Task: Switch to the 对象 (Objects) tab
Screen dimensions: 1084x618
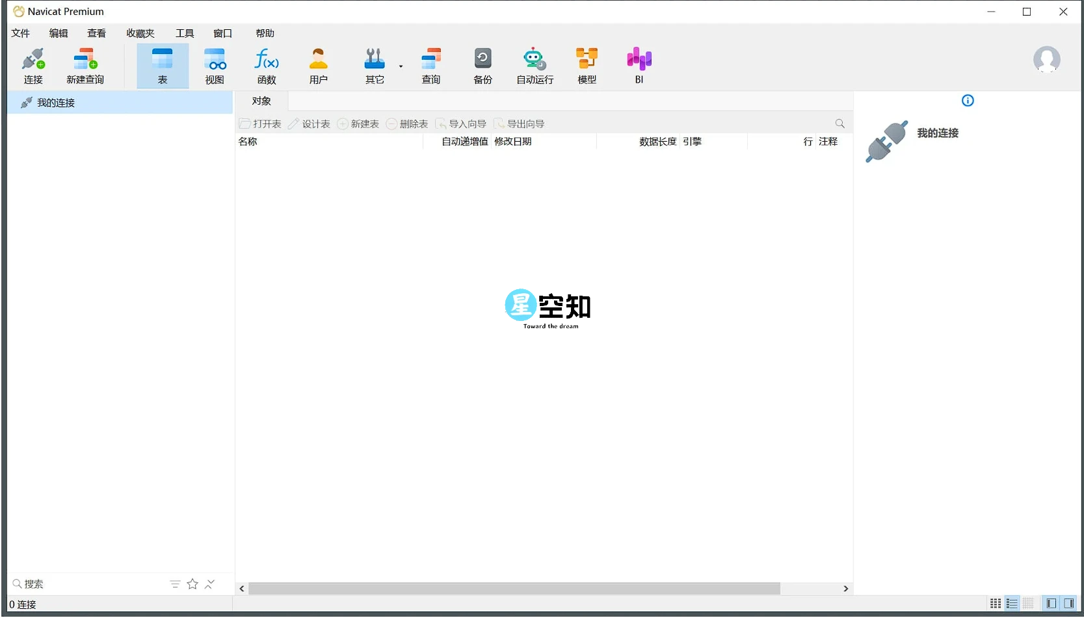Action: point(261,101)
